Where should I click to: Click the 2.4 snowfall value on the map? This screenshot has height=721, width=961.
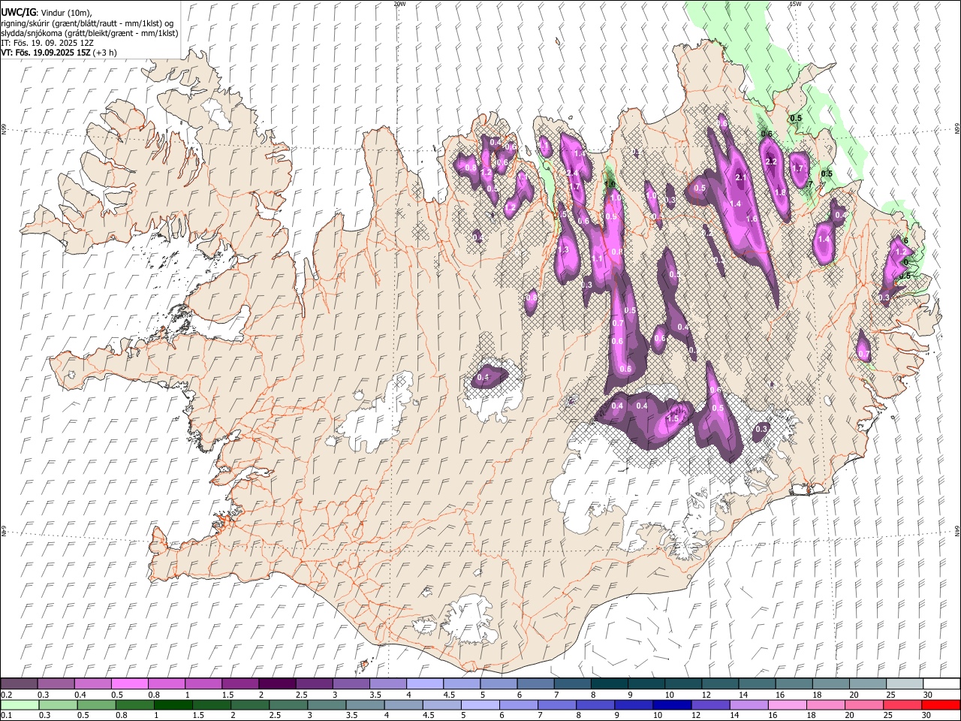pyautogui.click(x=572, y=173)
